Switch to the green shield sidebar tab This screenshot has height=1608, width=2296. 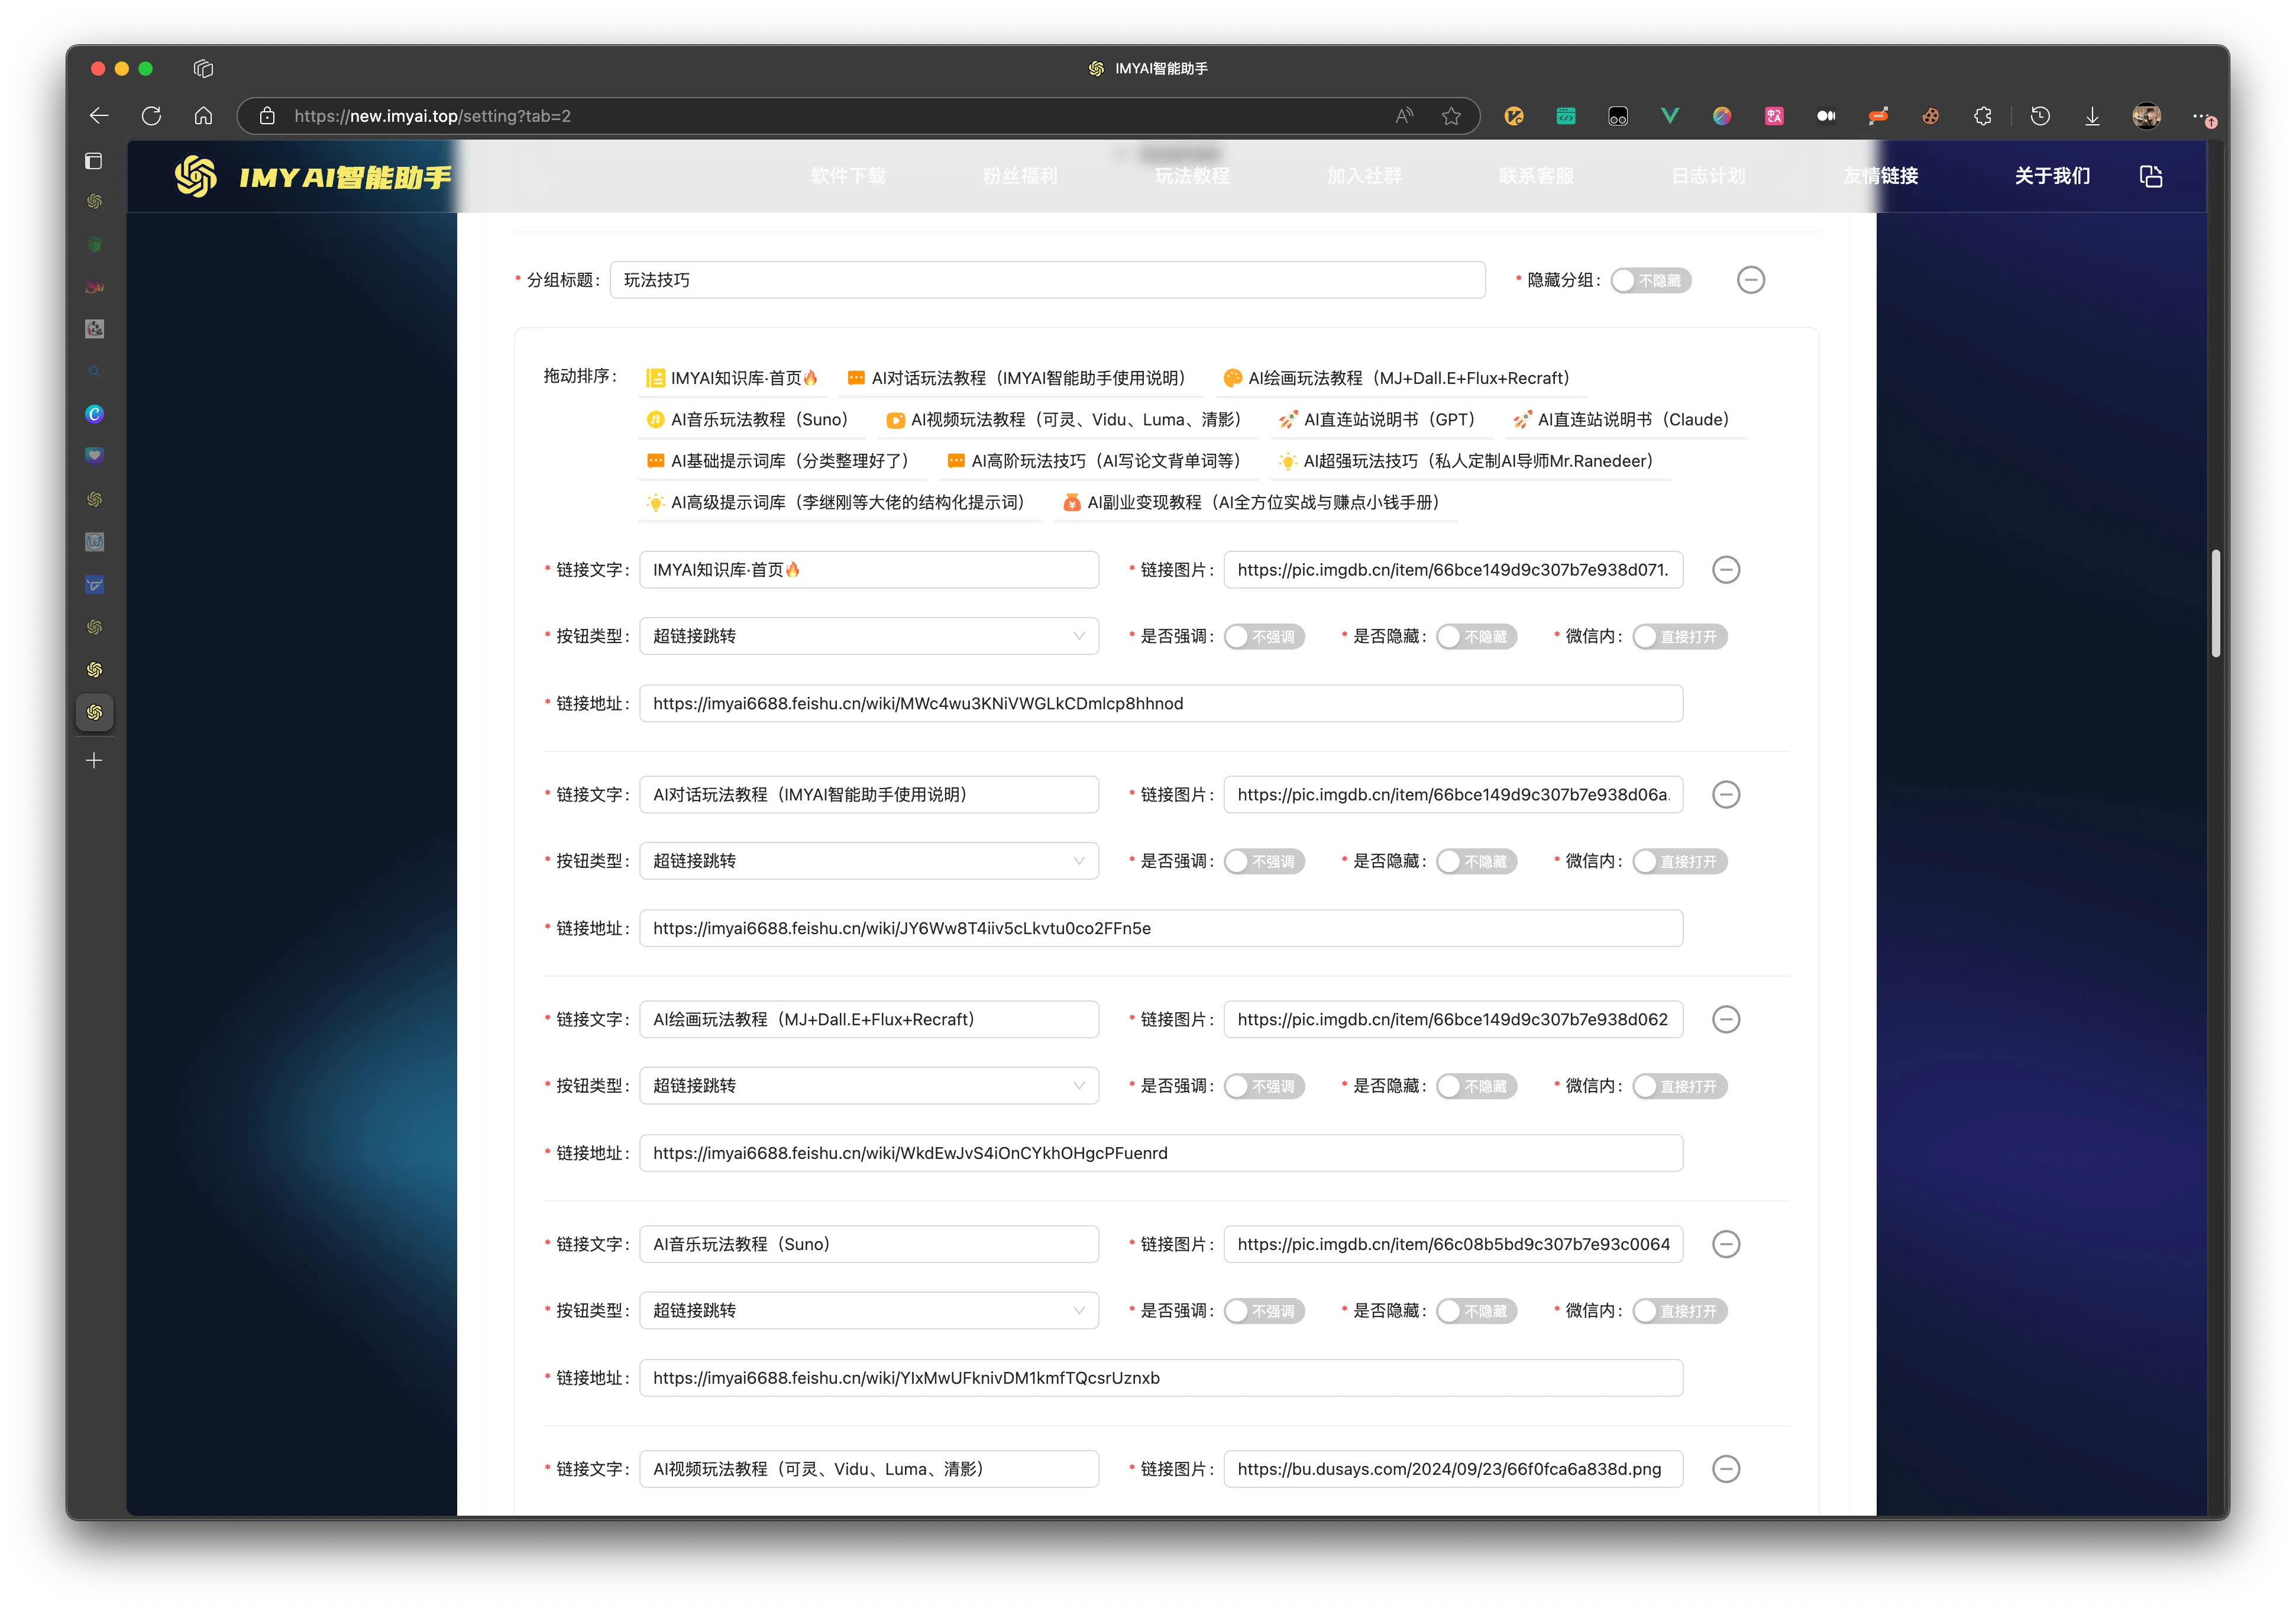click(94, 244)
